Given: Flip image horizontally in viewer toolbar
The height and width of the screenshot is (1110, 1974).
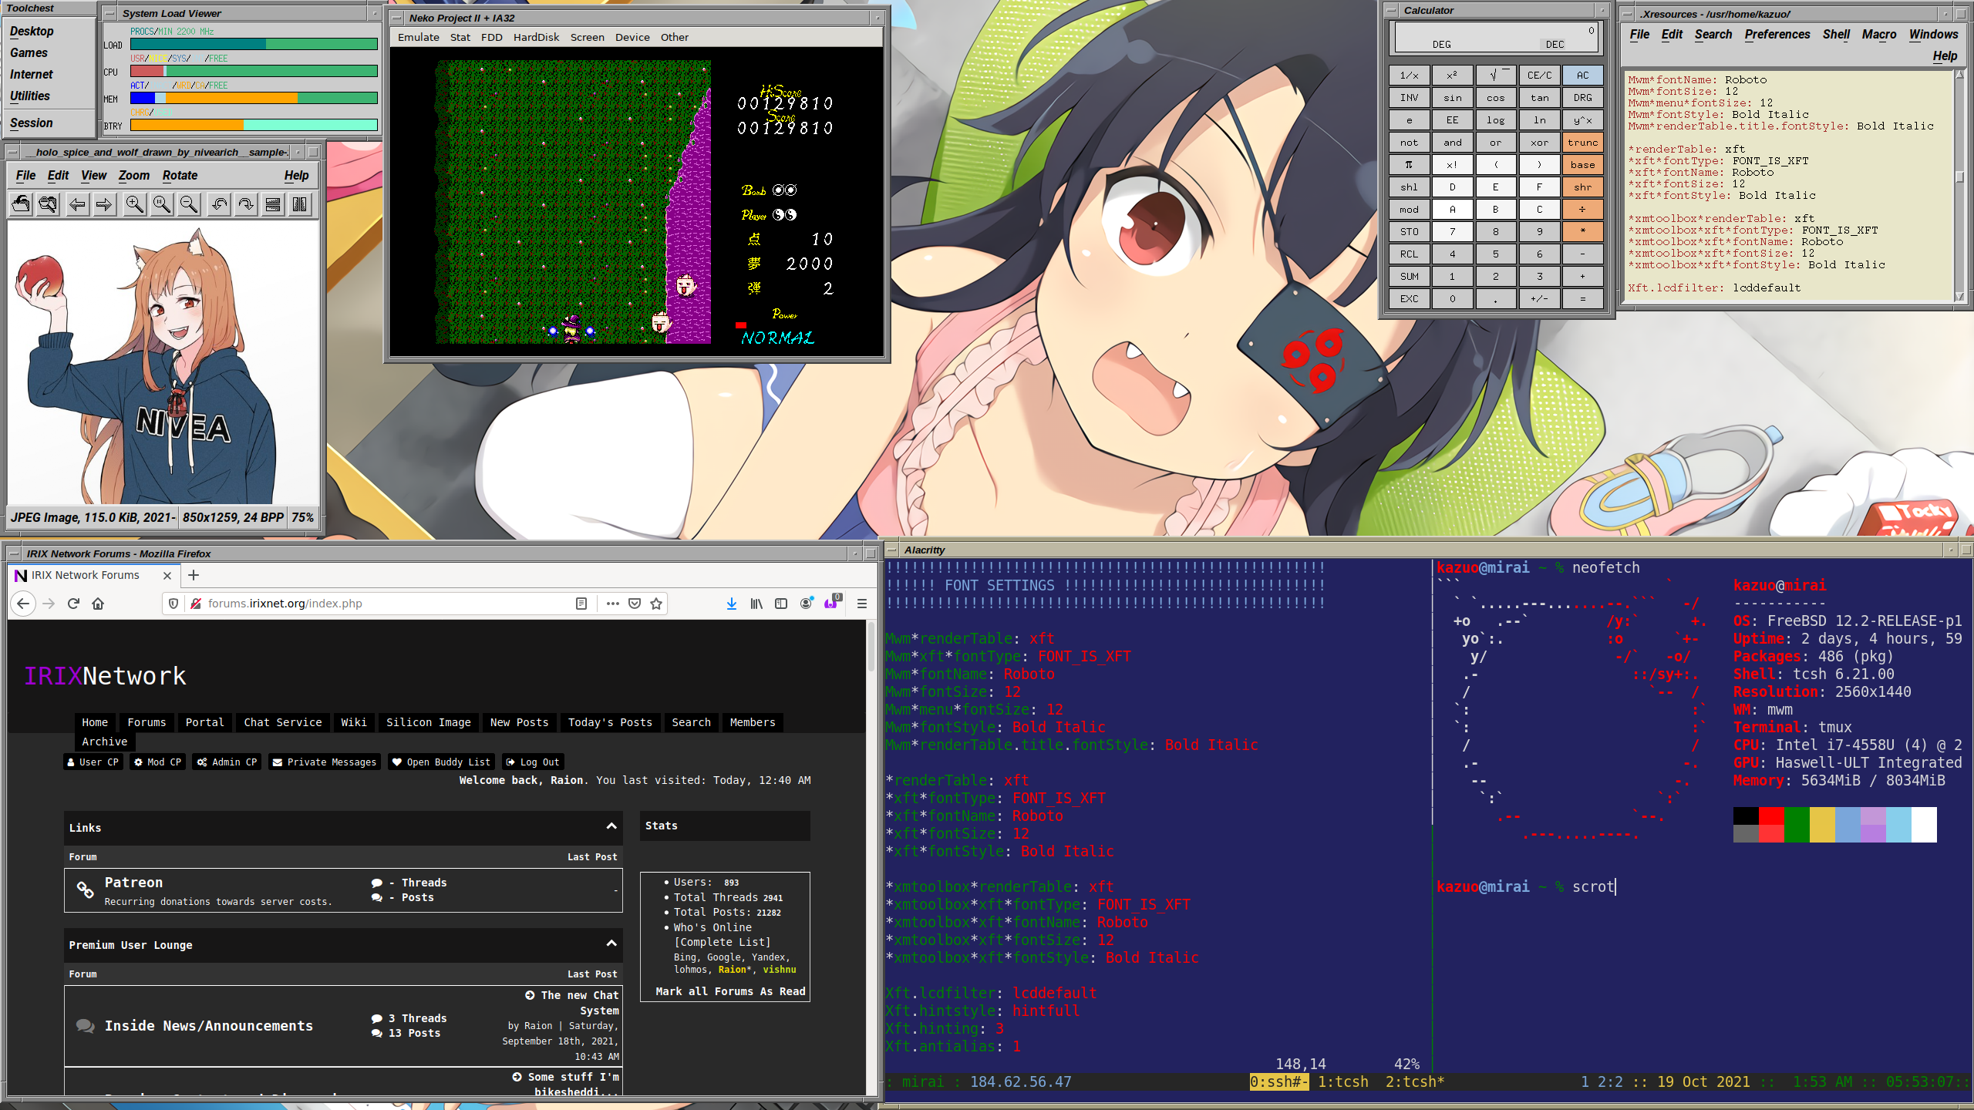Looking at the screenshot, I should point(300,204).
